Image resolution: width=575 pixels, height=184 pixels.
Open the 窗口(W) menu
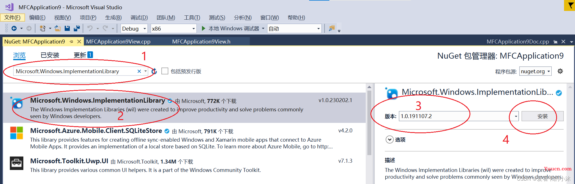tap(269, 17)
